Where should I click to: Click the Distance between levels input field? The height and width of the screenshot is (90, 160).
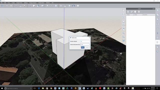tap(85, 44)
